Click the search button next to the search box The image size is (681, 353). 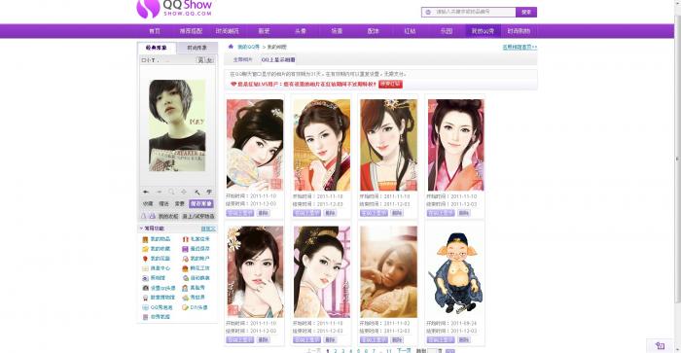[x=526, y=12]
